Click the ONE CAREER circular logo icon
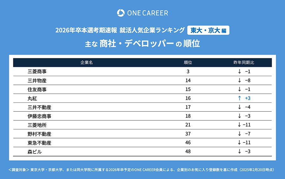The image size is (285, 179). (121, 13)
